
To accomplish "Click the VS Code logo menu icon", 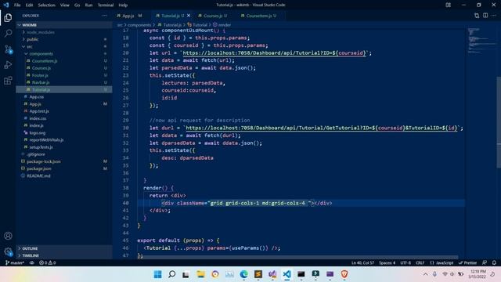I will (6, 5).
